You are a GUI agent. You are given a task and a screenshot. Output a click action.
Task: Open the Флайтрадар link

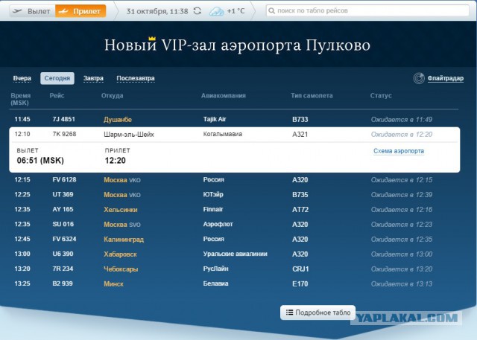pos(446,78)
